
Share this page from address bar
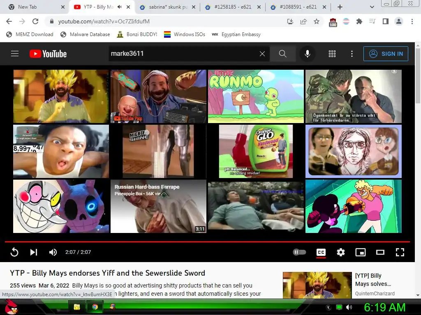[x=303, y=21]
